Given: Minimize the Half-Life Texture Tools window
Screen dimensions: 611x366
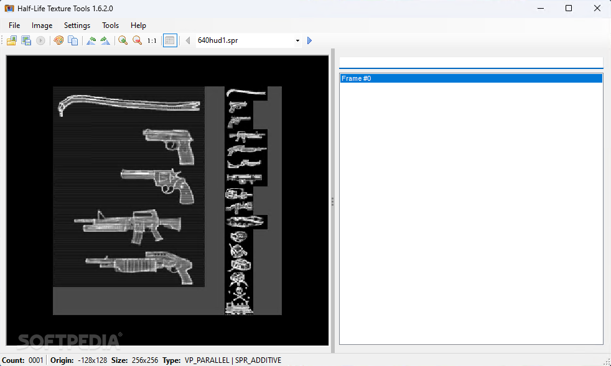Looking at the screenshot, I should click(541, 8).
